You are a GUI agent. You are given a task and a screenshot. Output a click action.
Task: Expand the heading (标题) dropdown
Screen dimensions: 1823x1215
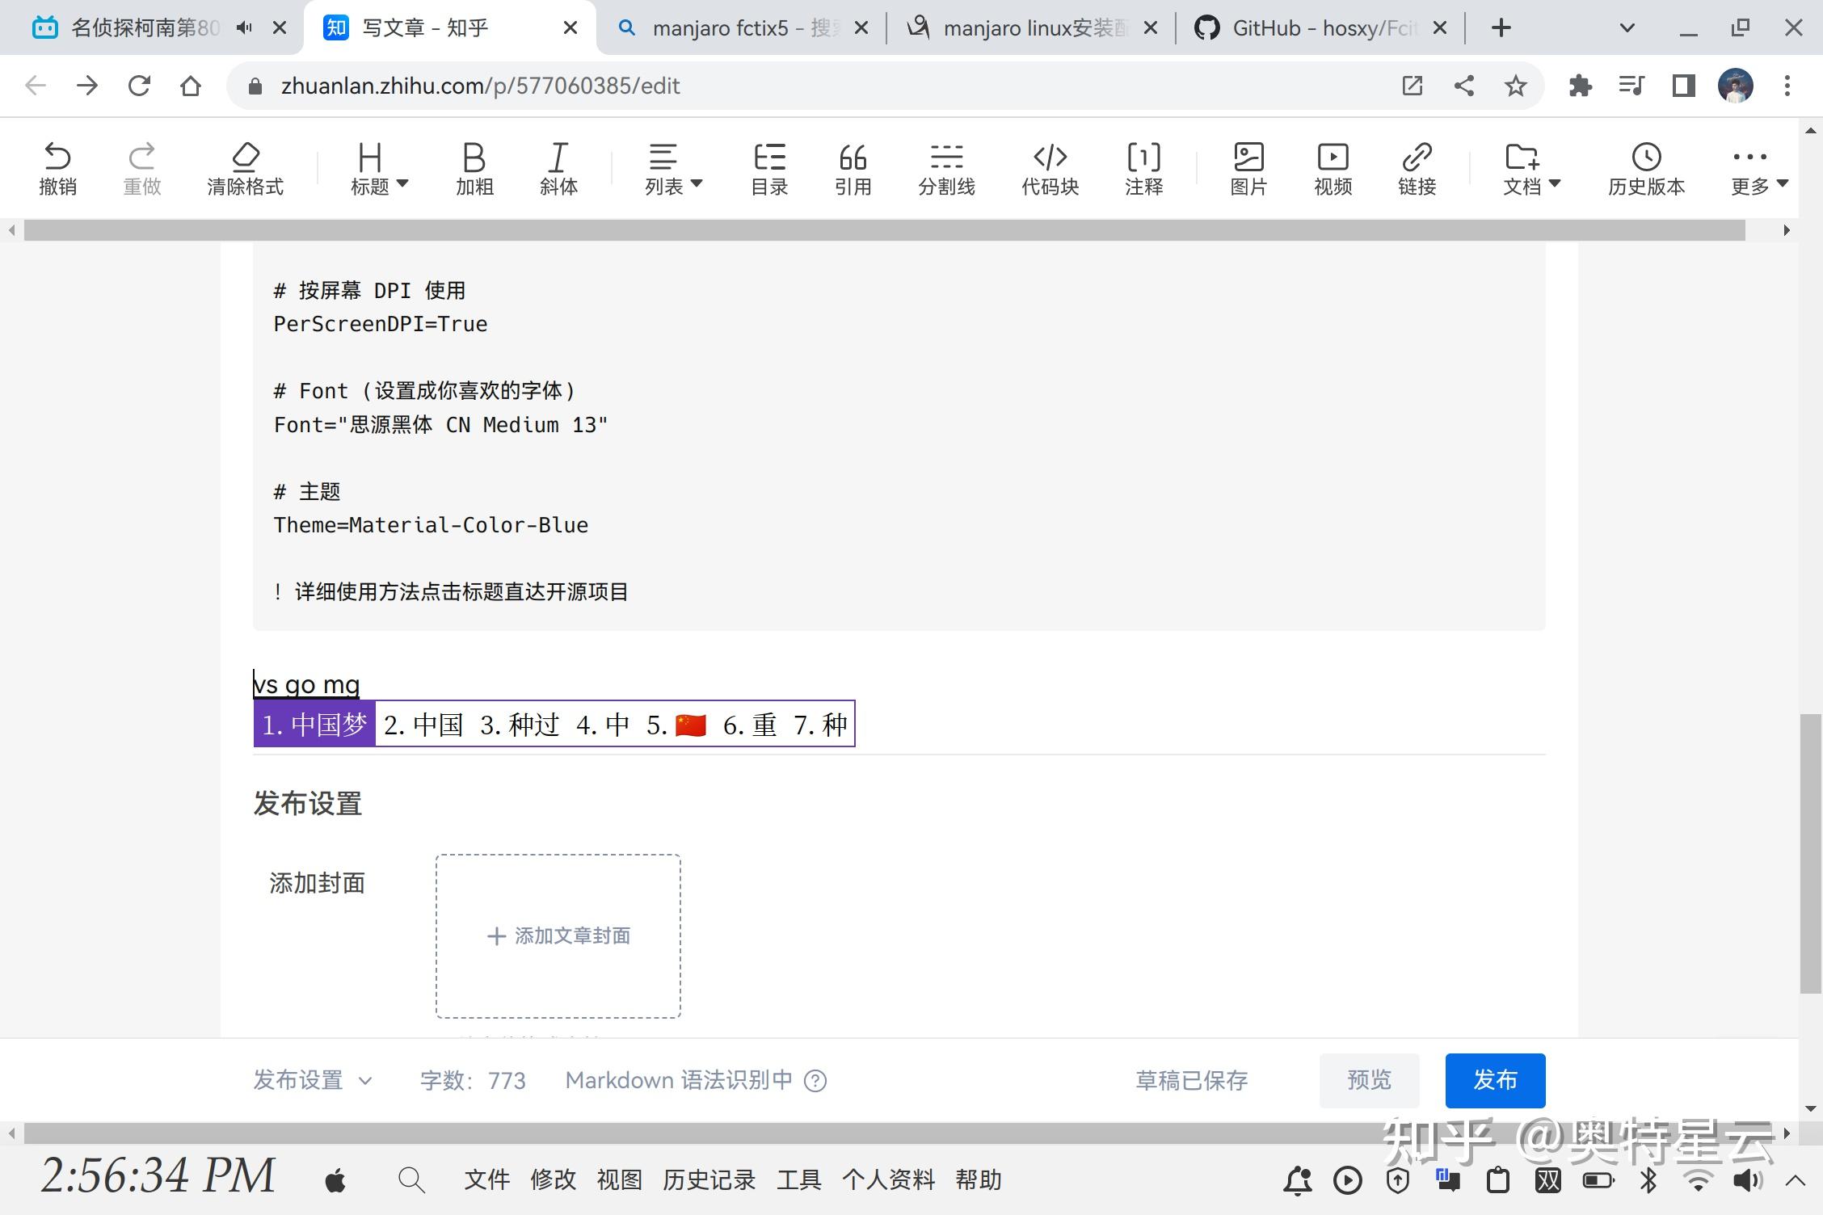coord(379,168)
